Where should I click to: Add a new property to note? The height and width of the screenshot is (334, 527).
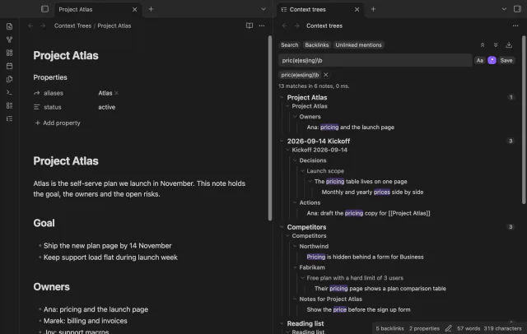58,123
